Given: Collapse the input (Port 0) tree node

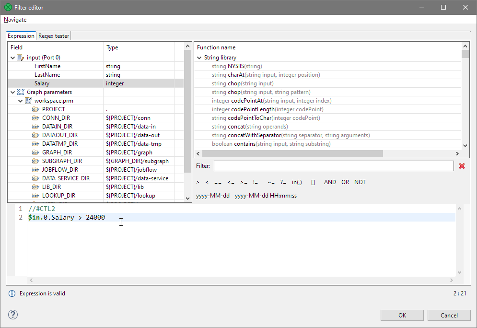Looking at the screenshot, I should pyautogui.click(x=12, y=58).
